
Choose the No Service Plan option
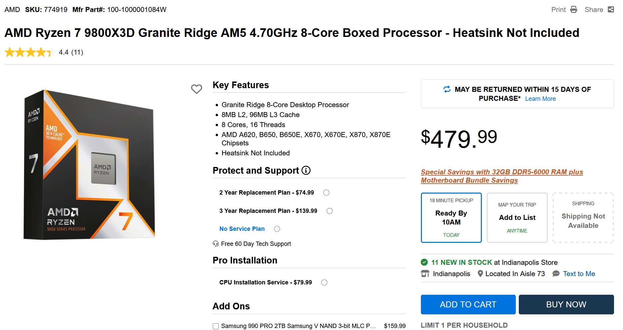(x=277, y=229)
